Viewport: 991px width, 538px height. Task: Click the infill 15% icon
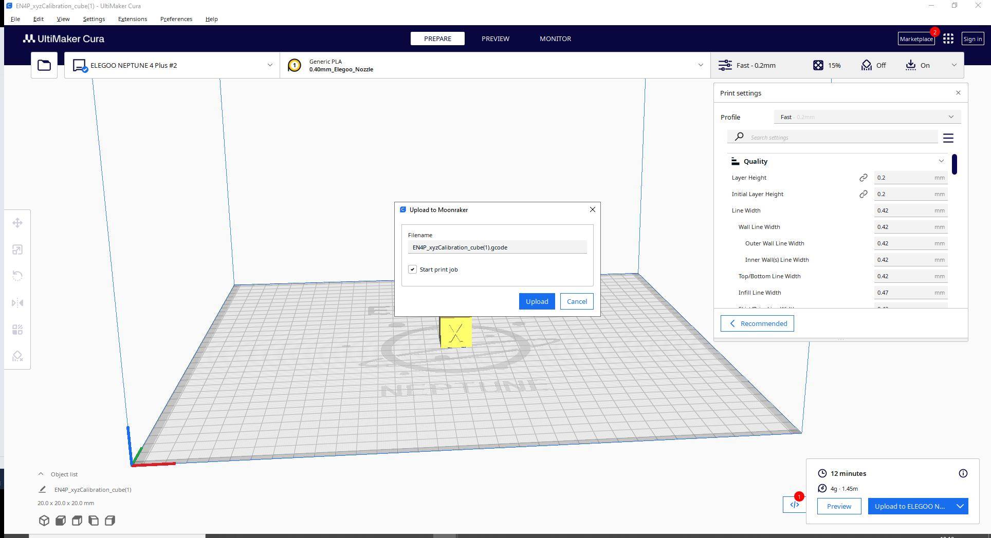coord(818,65)
